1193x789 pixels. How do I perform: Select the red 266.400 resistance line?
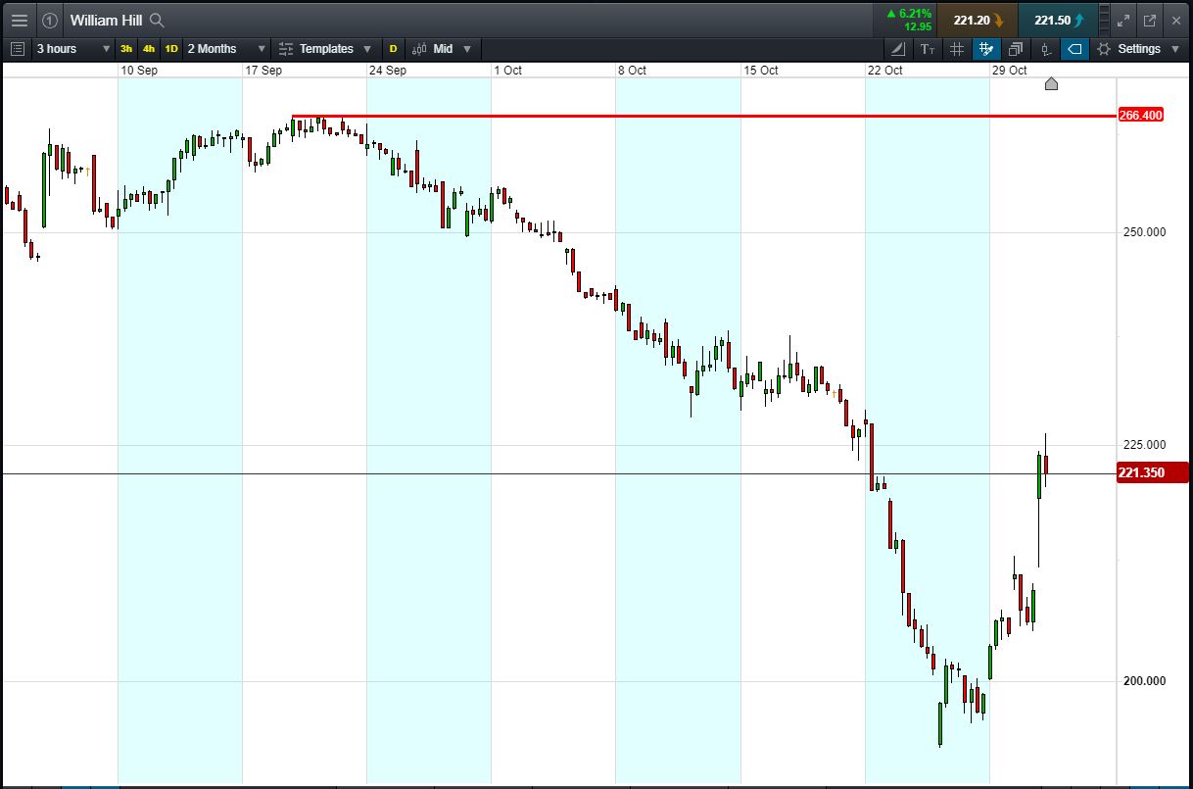703,116
